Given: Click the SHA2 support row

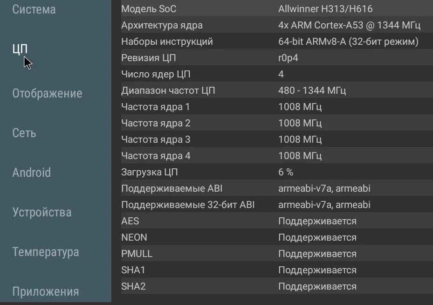Looking at the screenshot, I should pyautogui.click(x=273, y=286).
